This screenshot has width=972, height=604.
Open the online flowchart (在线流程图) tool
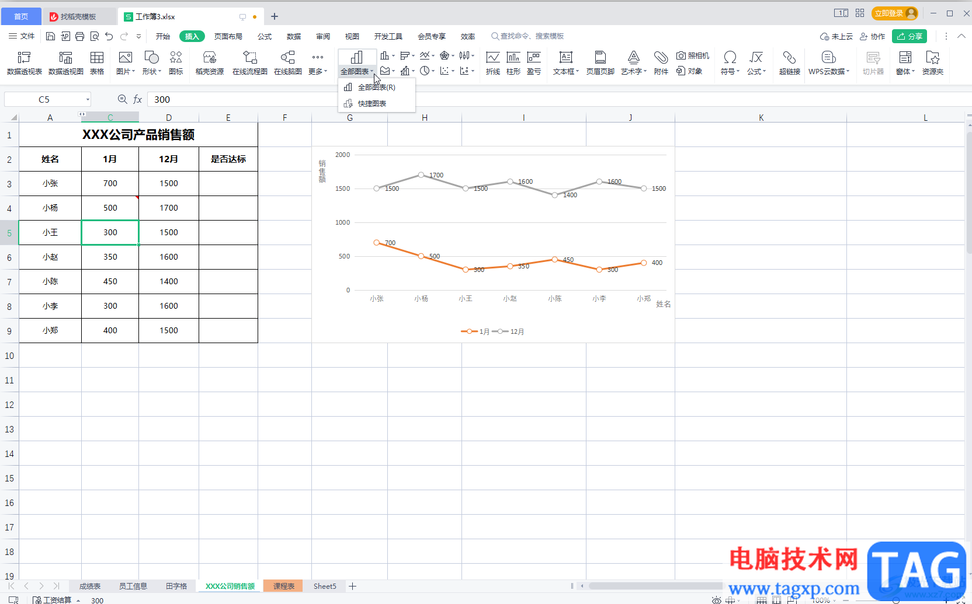(x=250, y=63)
